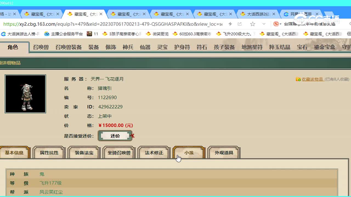
Task: Click the character name 猎魂引
Action: tap(105, 88)
